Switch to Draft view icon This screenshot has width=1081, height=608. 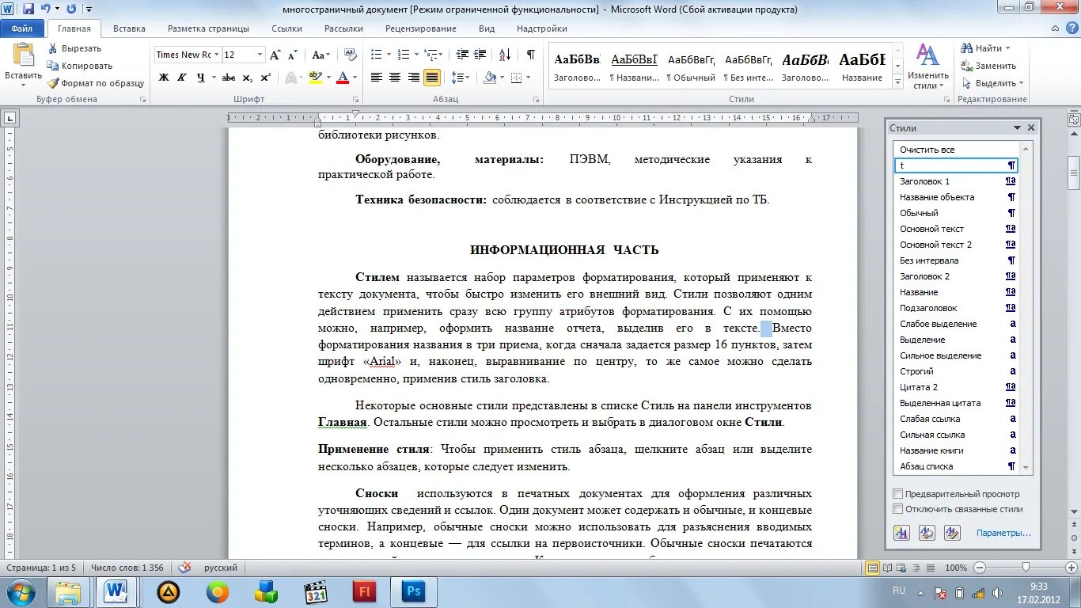[929, 568]
